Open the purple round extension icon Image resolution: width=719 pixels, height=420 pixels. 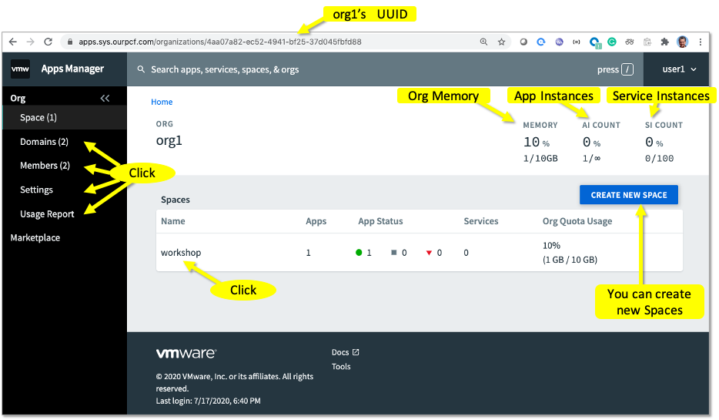point(559,42)
